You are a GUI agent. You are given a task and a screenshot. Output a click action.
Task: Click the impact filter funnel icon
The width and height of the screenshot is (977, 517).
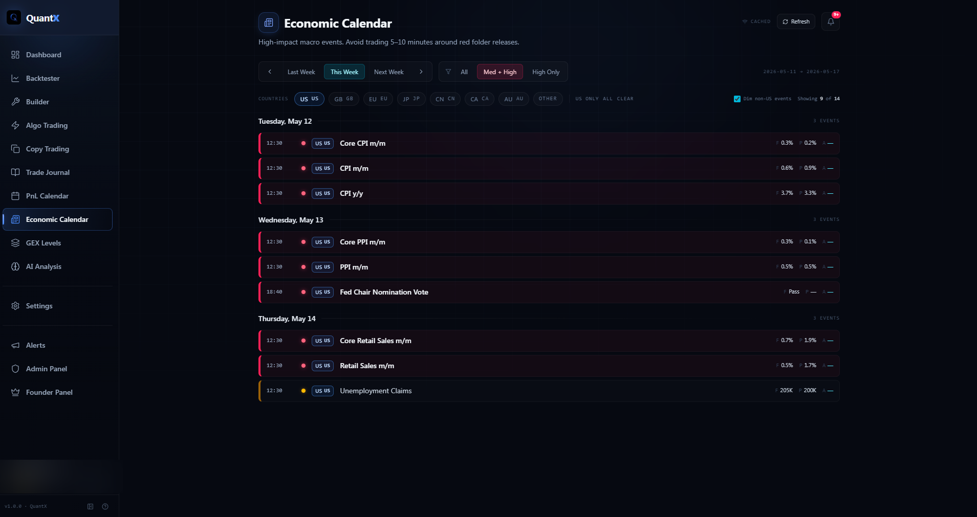(x=448, y=72)
